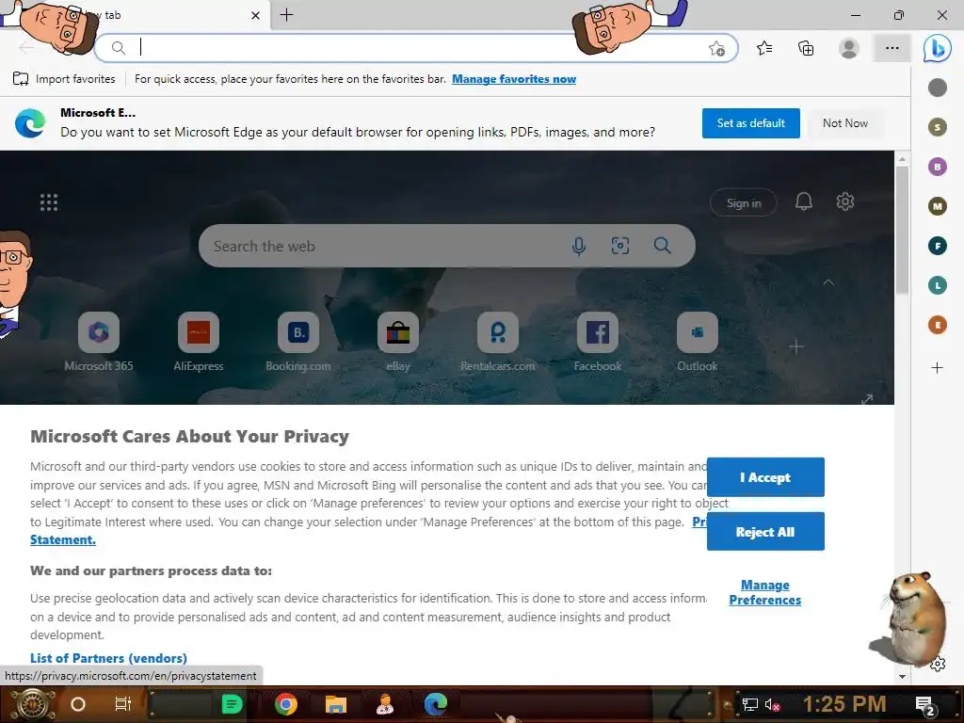Open Edge from taskbar

(435, 704)
